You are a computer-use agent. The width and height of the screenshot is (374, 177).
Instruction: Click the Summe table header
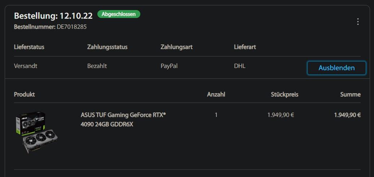[350, 95]
